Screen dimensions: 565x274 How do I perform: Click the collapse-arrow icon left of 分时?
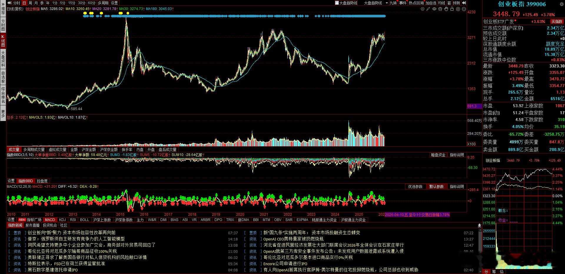coord(9,3)
